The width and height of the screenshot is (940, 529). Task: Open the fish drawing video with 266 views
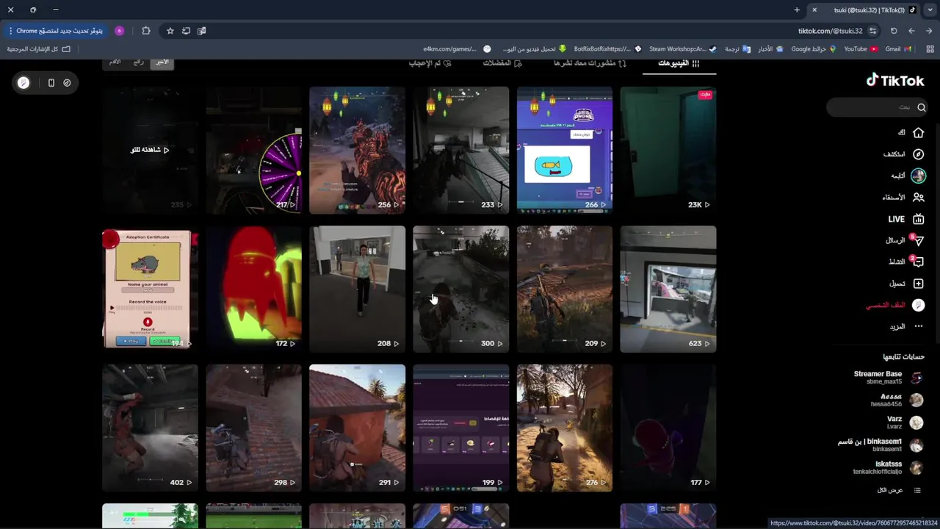[x=564, y=150]
